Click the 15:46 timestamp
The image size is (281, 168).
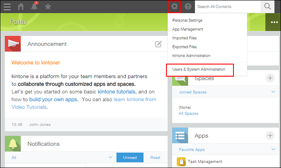17,125
